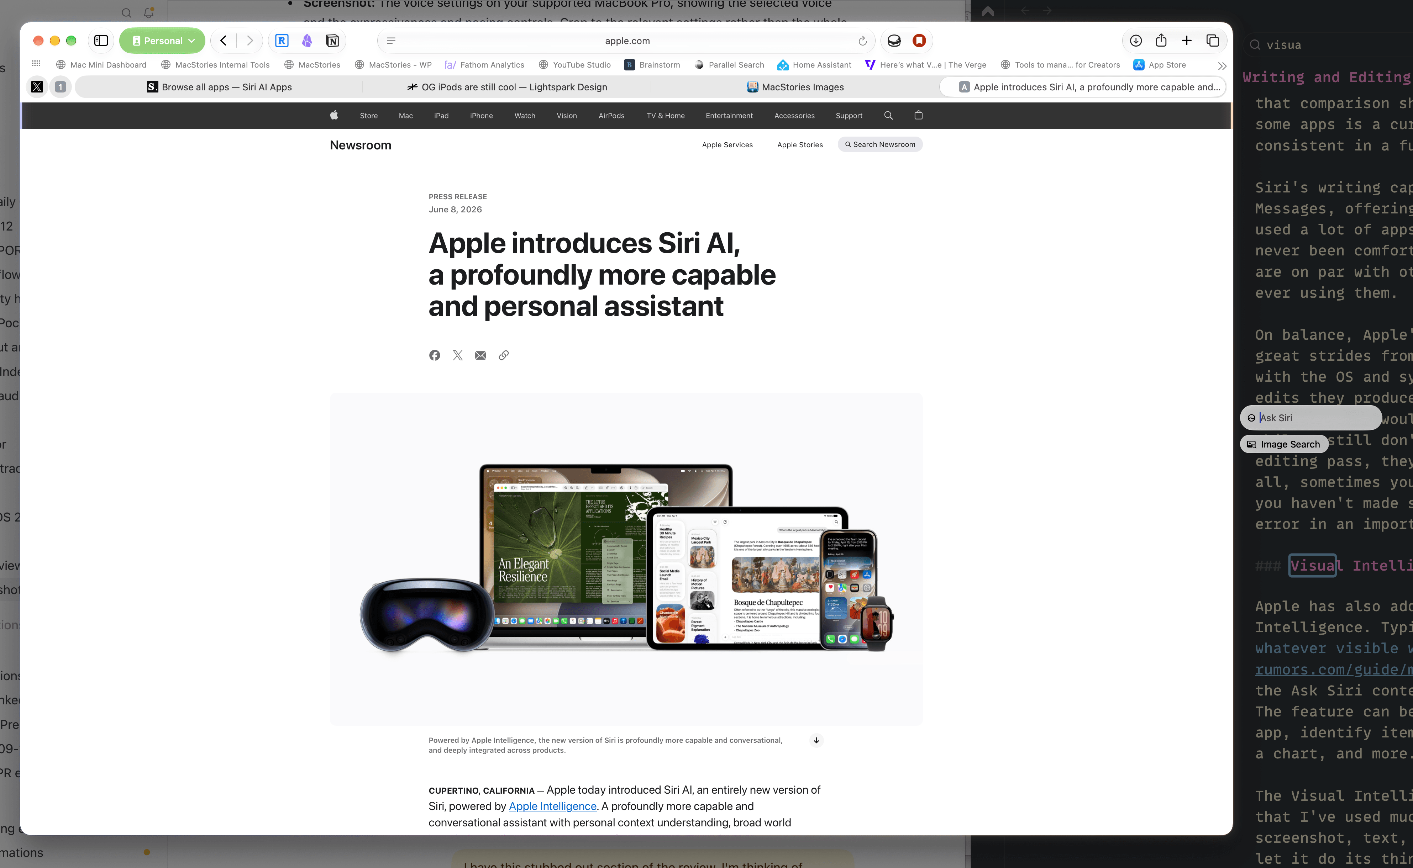This screenshot has height=868, width=1413.
Task: Click the home icon in the dark window
Action: click(x=987, y=11)
